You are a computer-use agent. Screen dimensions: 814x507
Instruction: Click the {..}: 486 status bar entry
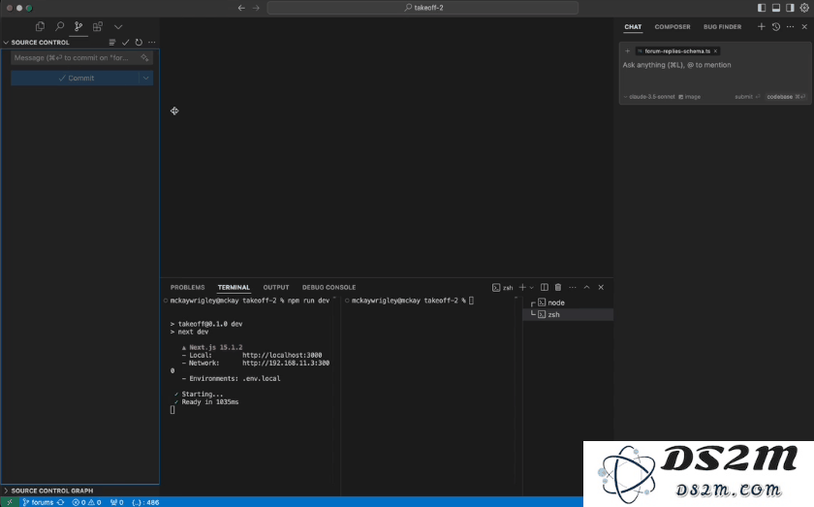(x=145, y=502)
